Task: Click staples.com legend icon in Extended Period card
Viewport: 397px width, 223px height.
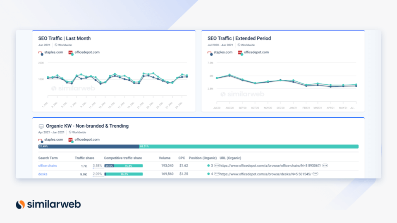Action: (210, 53)
